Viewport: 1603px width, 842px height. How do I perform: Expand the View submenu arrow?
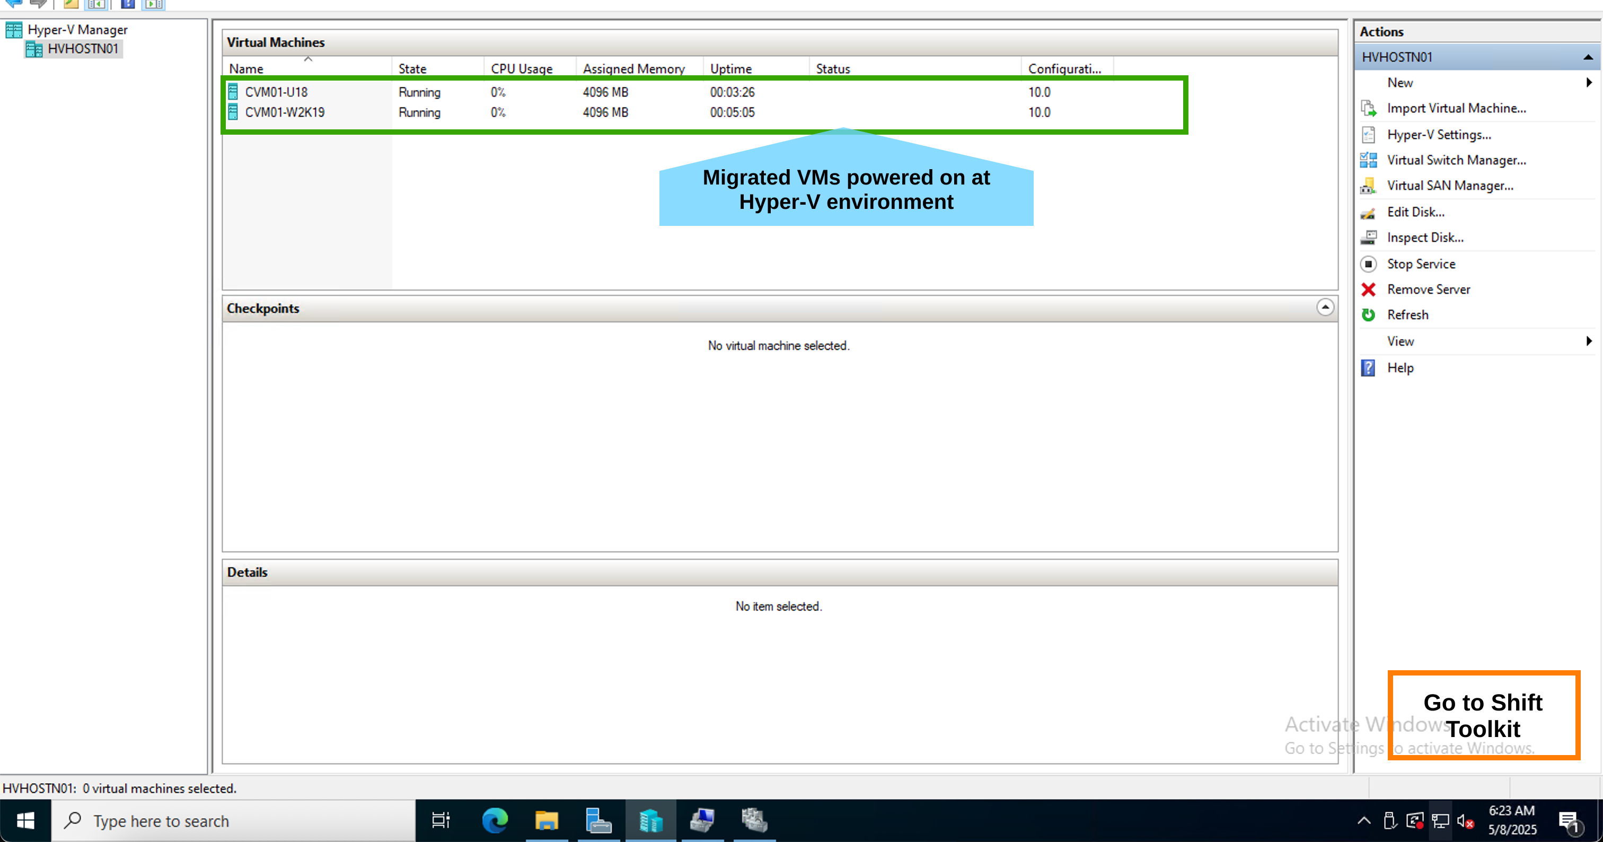(x=1589, y=341)
